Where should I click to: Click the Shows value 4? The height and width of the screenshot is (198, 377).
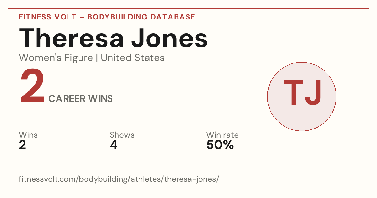[x=113, y=145]
